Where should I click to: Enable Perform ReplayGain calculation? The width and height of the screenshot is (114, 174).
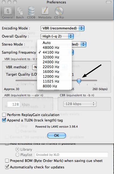4,115
